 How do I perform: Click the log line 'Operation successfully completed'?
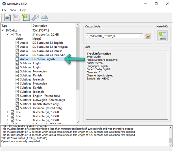(20, 141)
